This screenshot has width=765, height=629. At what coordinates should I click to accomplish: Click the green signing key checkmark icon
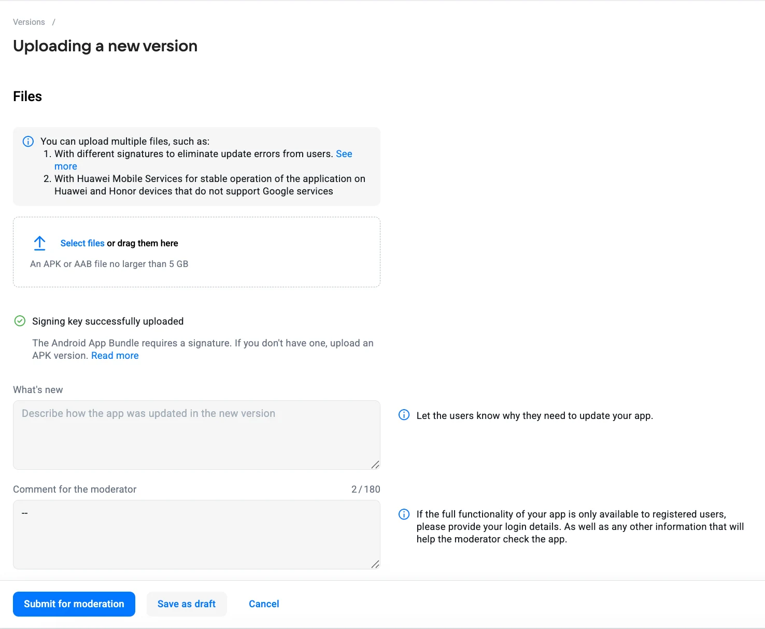[x=20, y=321]
